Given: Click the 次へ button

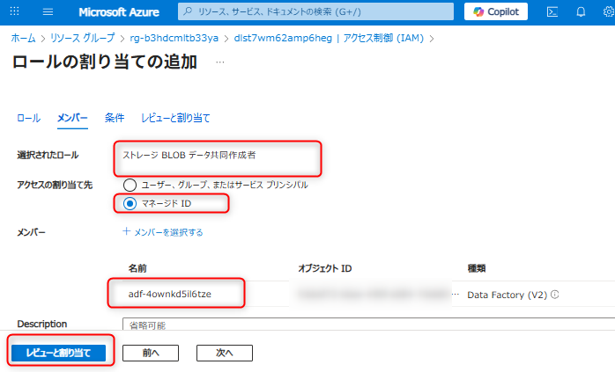Looking at the screenshot, I should point(225,354).
